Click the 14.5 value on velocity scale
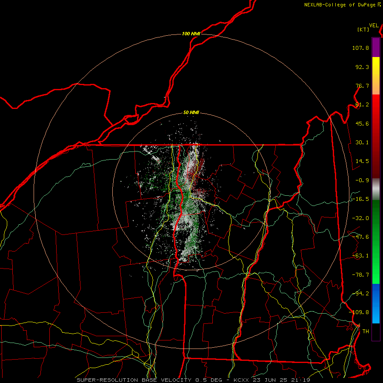The width and height of the screenshot is (383, 383). point(362,161)
